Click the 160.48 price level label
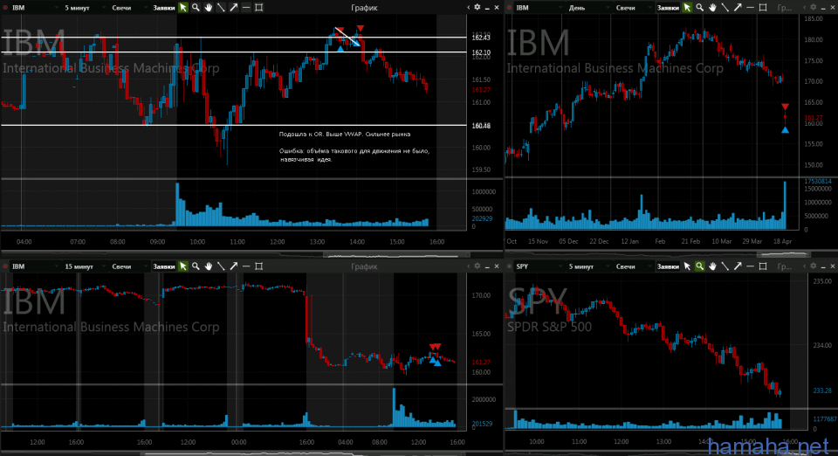This screenshot has width=838, height=456. click(x=481, y=126)
